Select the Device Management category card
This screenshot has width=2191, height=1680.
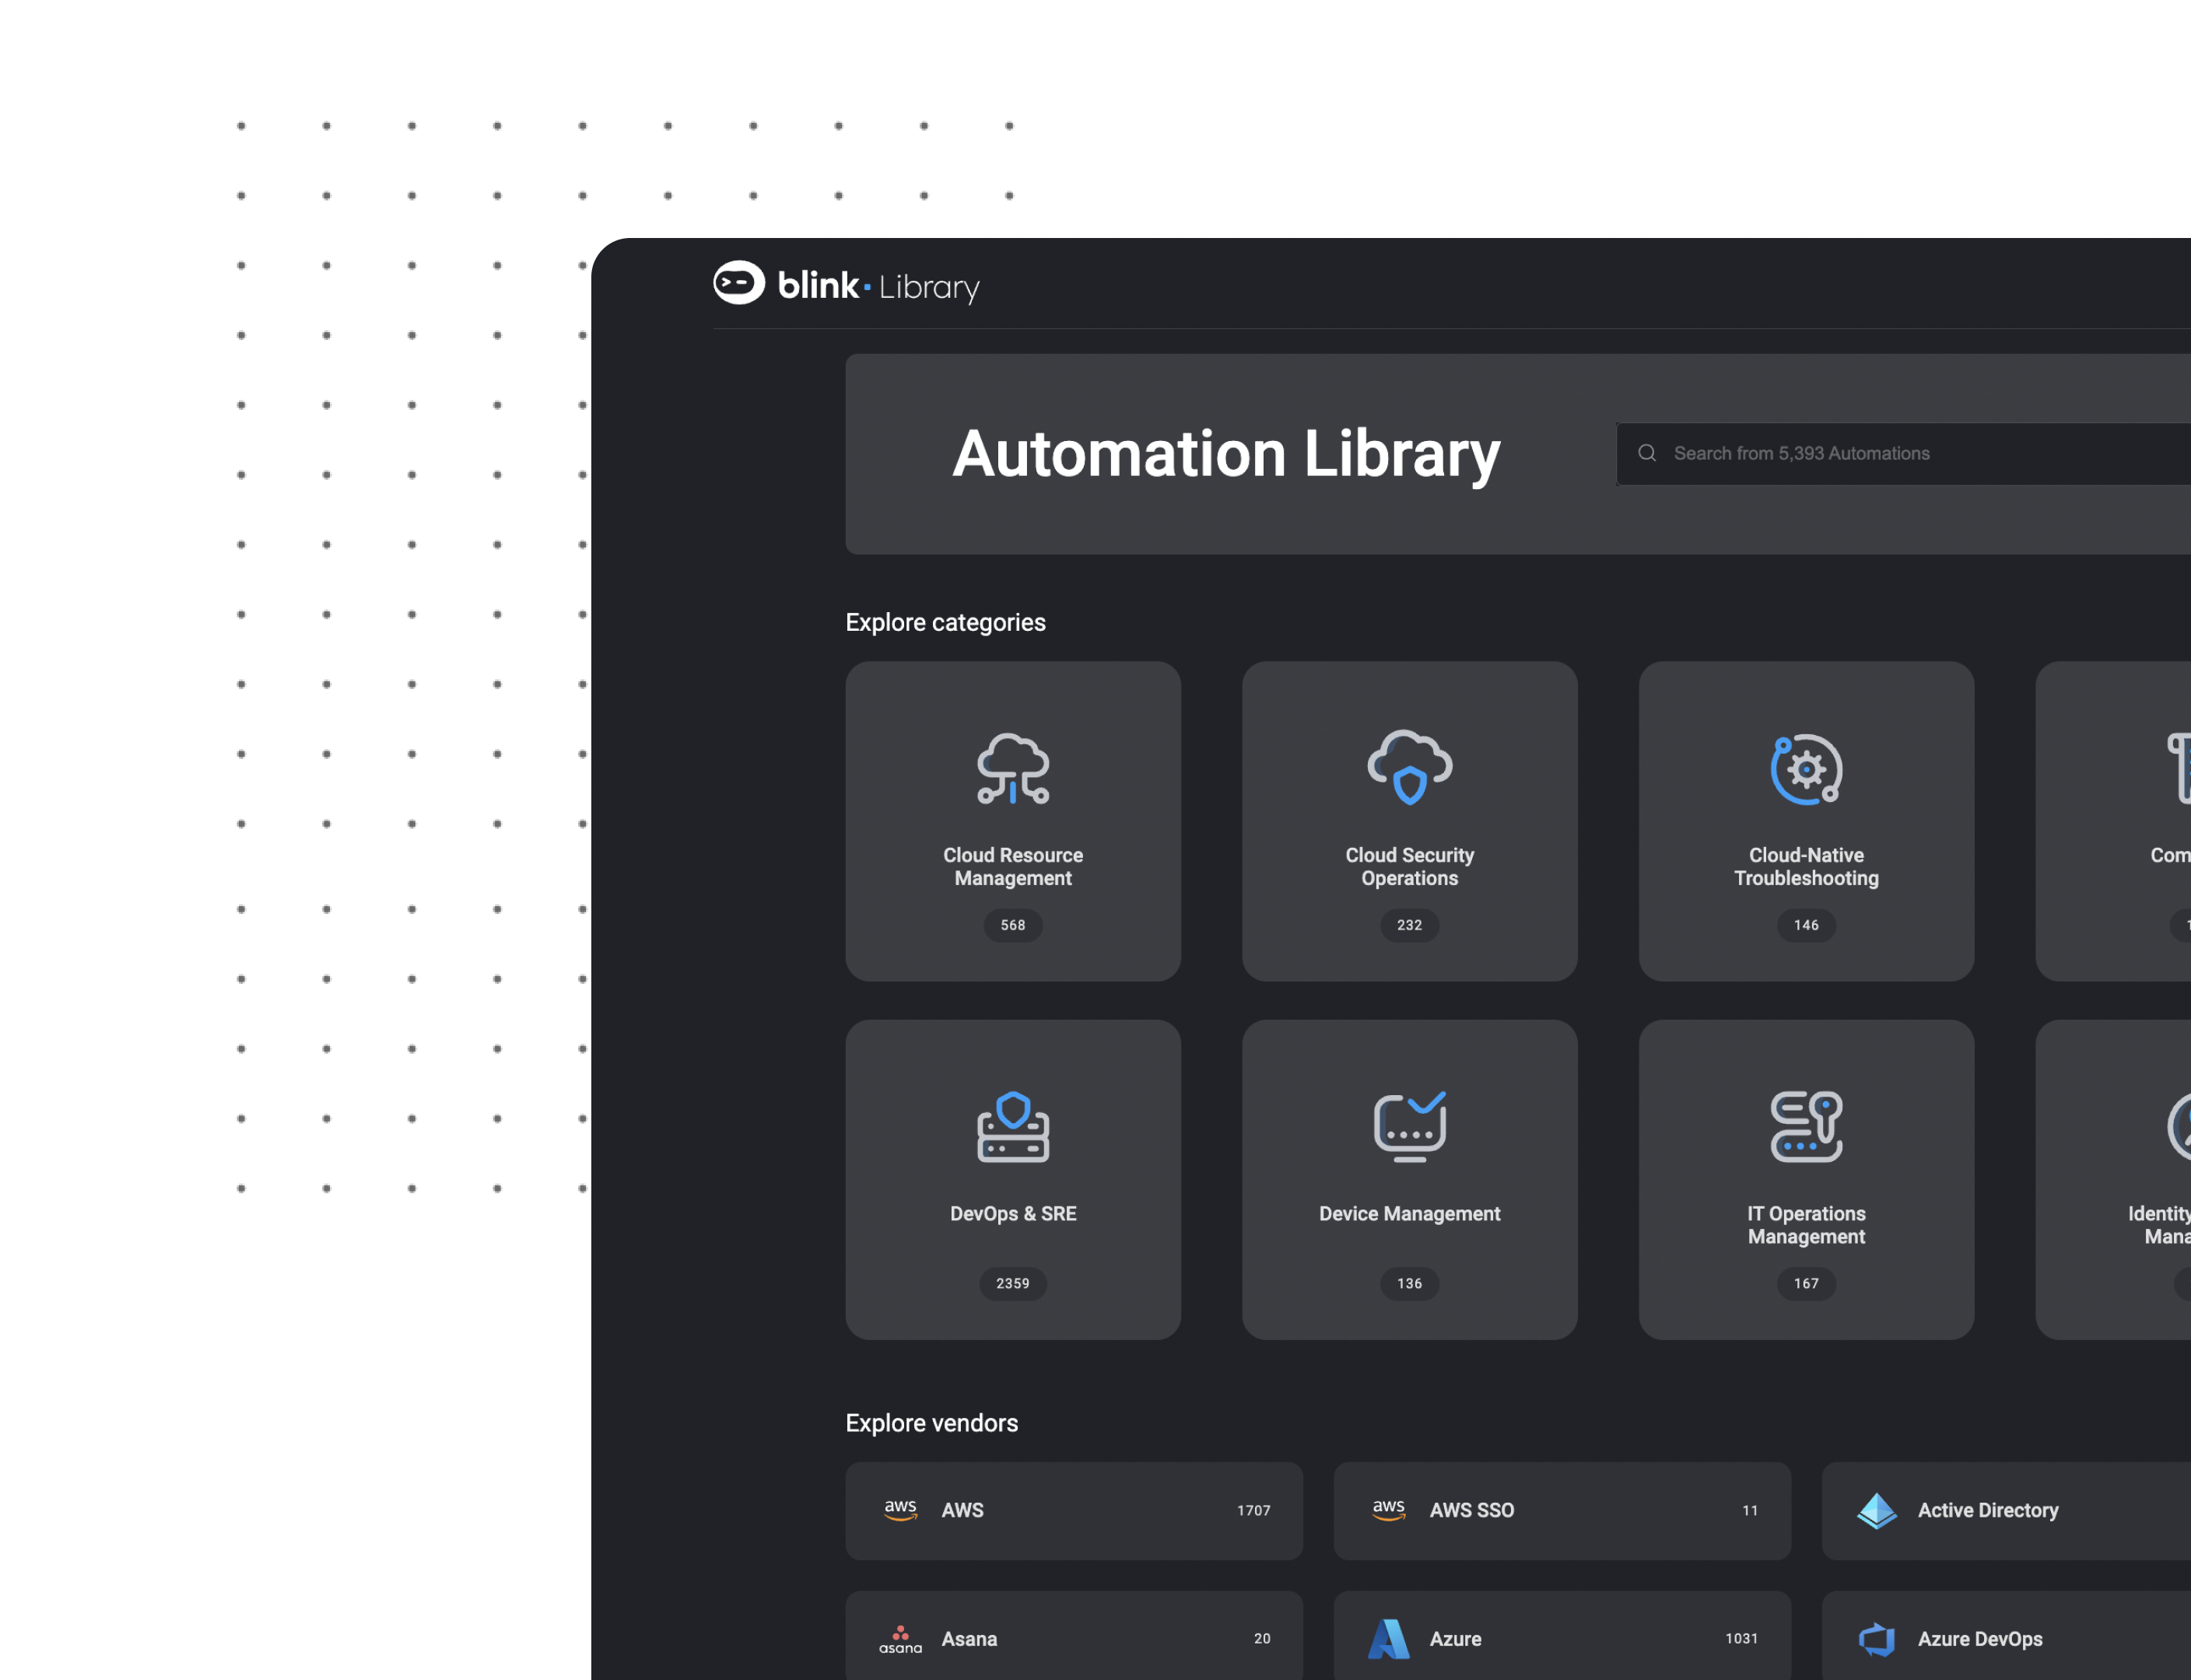1408,1180
